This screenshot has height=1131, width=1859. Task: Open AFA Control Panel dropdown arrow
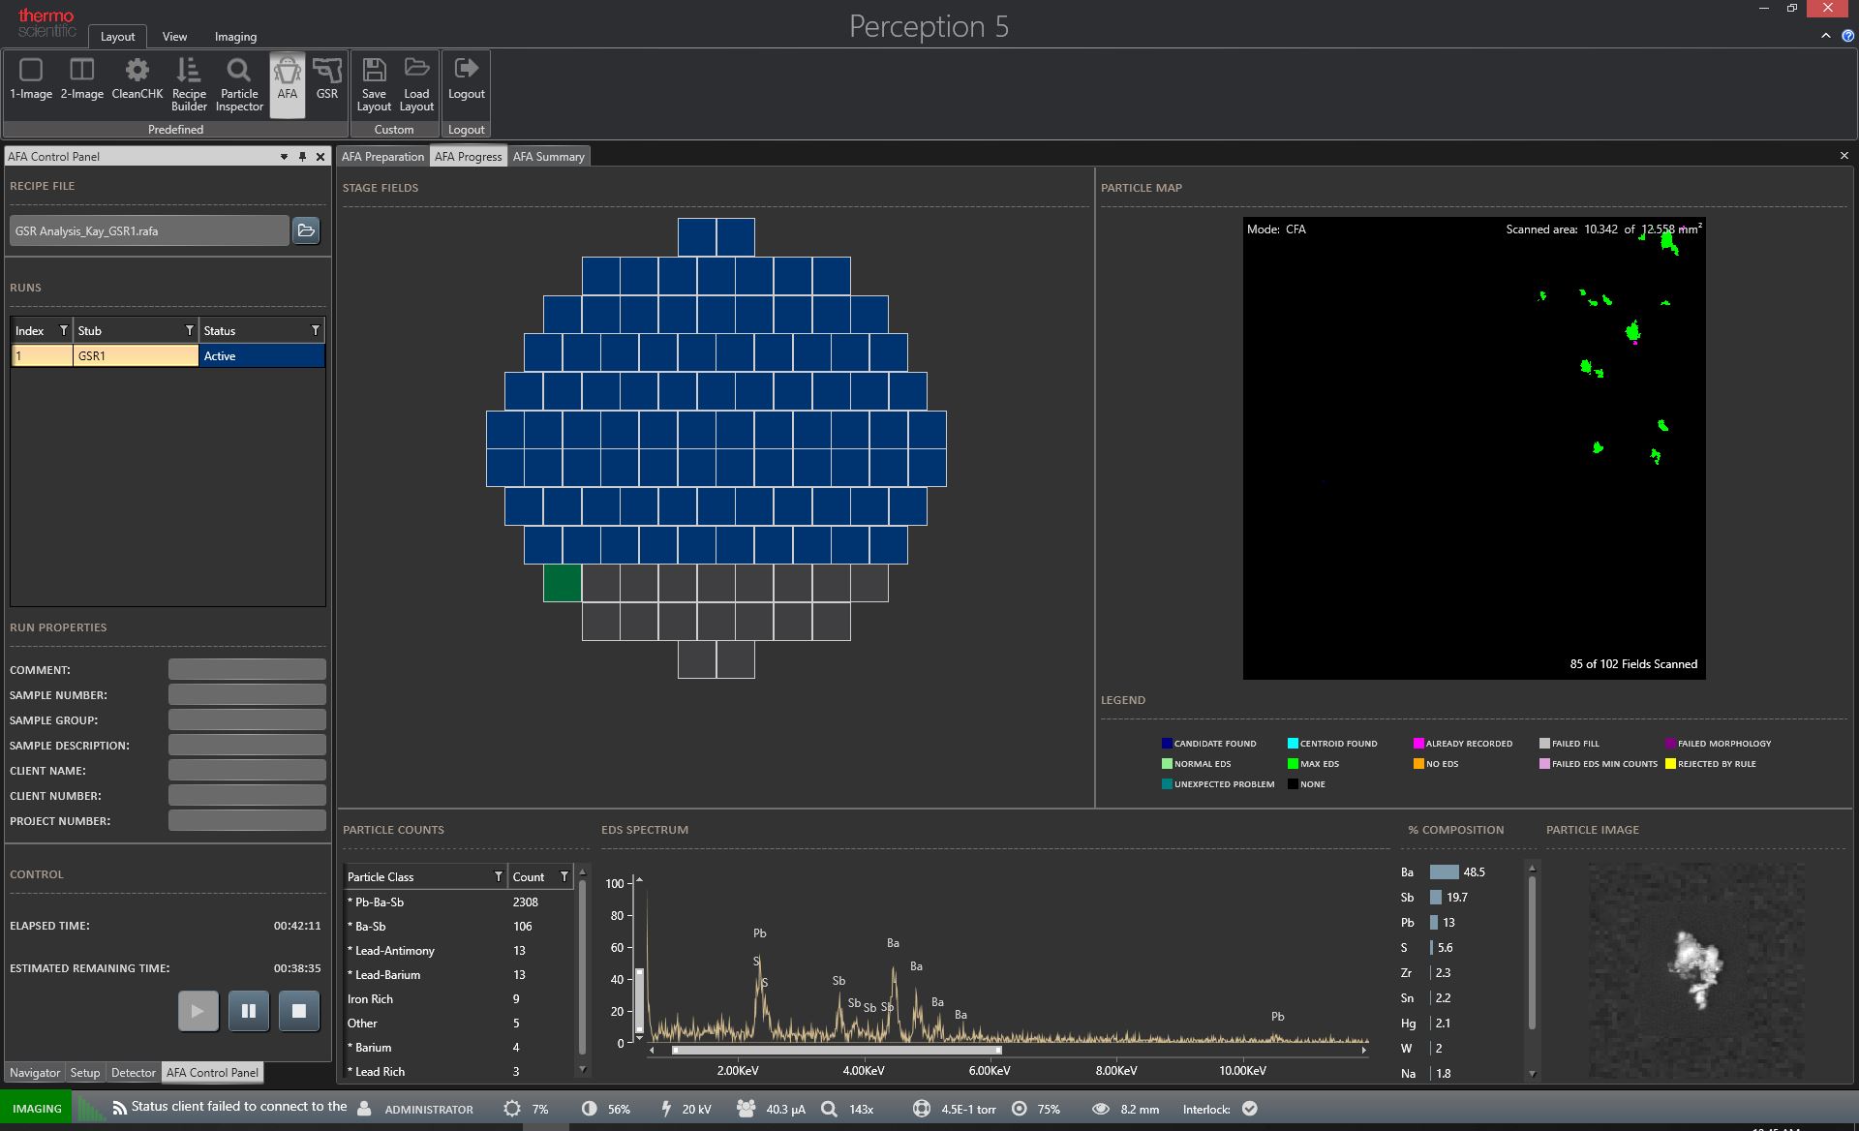[x=284, y=157]
